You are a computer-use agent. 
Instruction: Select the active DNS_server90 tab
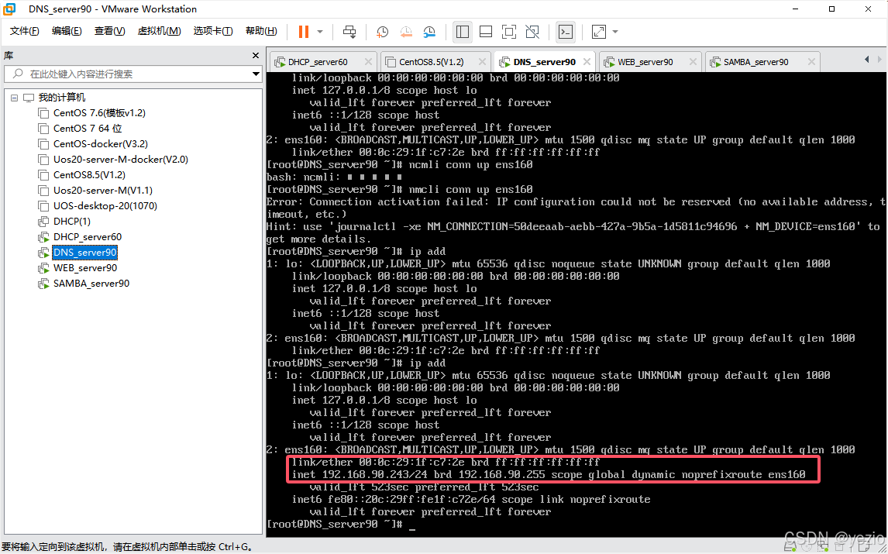click(x=544, y=62)
